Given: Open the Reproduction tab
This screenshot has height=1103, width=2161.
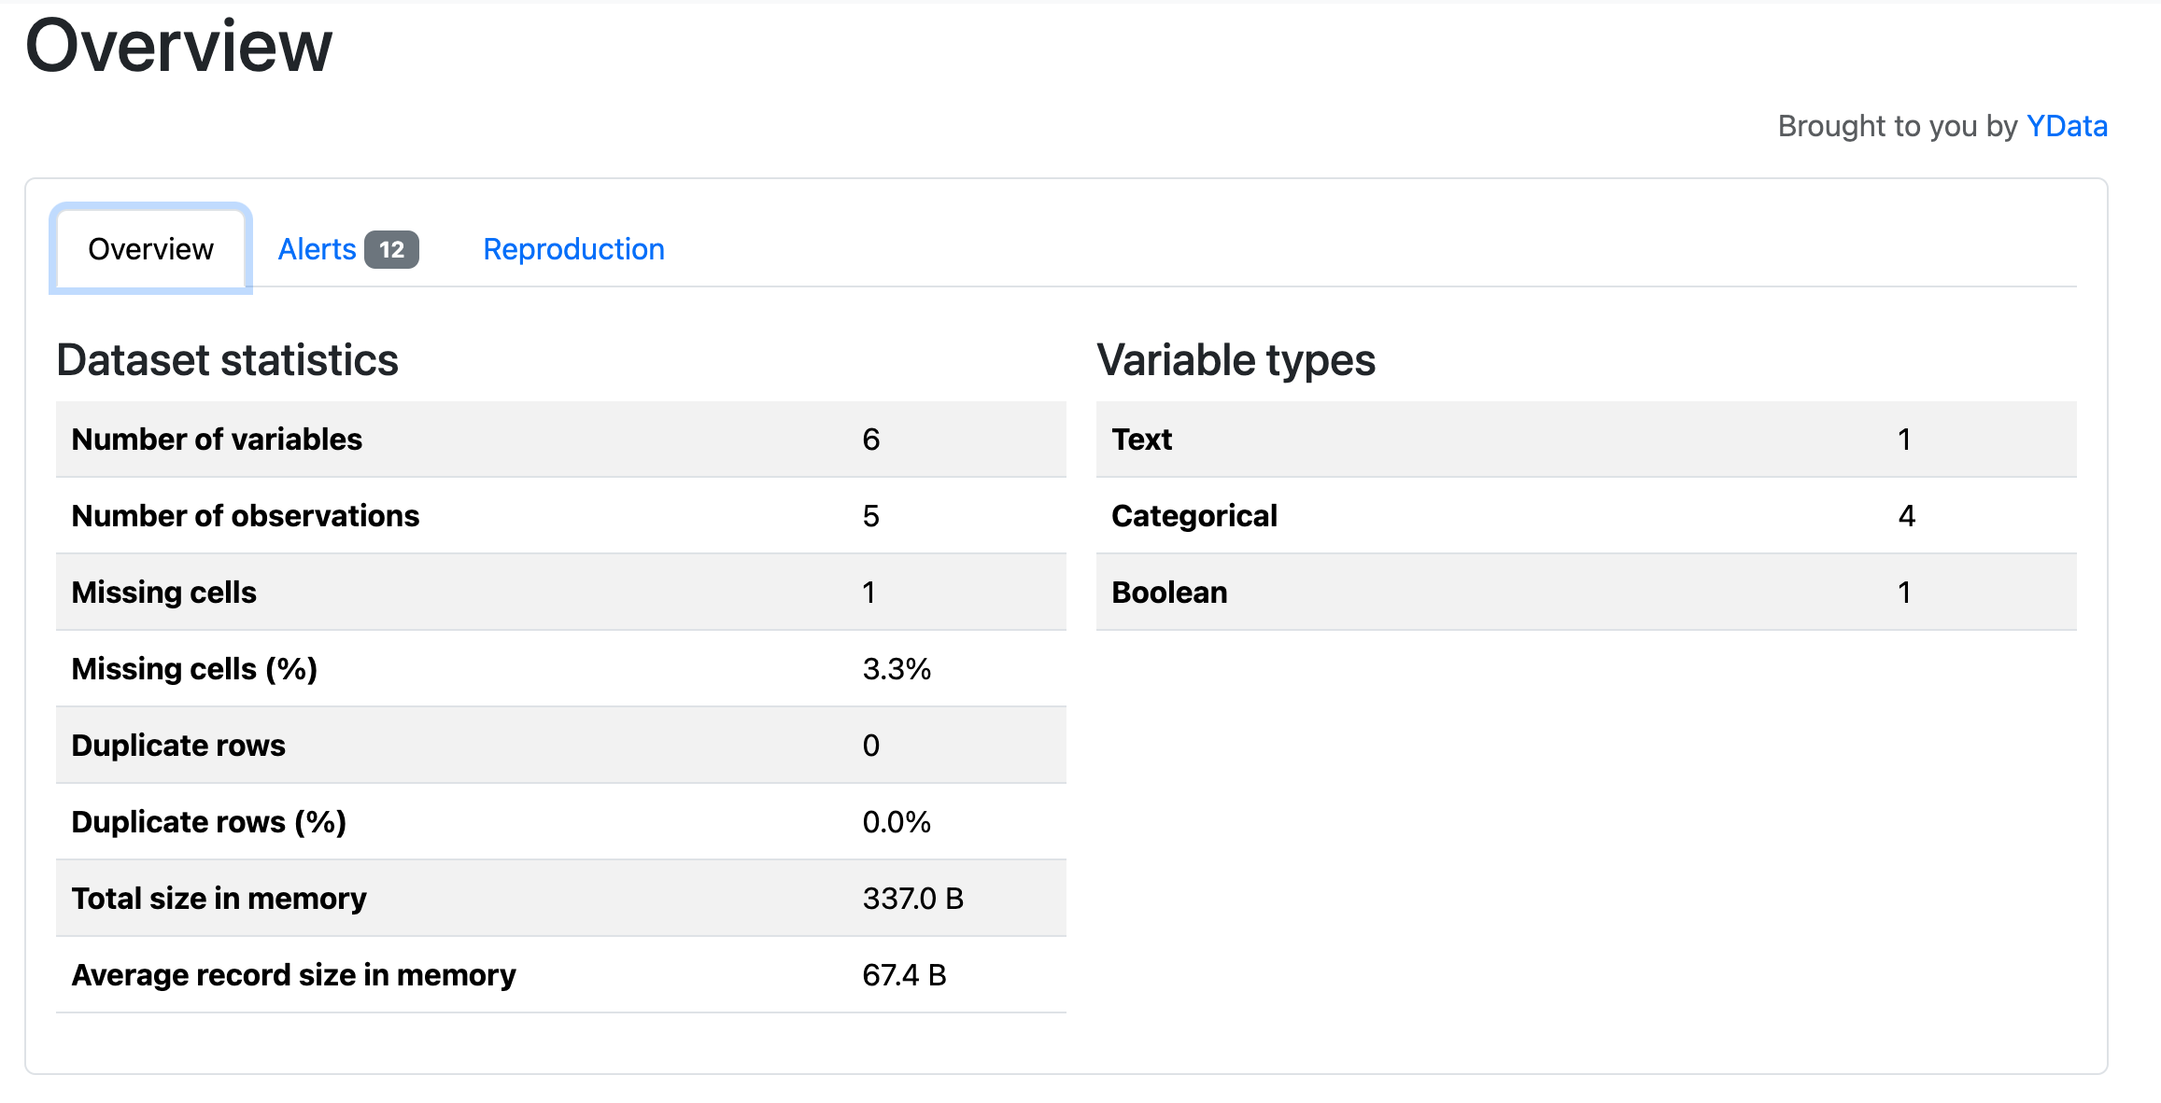Looking at the screenshot, I should click(x=573, y=249).
